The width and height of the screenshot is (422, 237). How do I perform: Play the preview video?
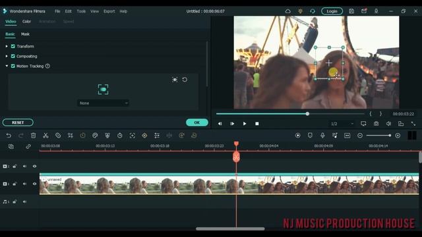coord(245,124)
